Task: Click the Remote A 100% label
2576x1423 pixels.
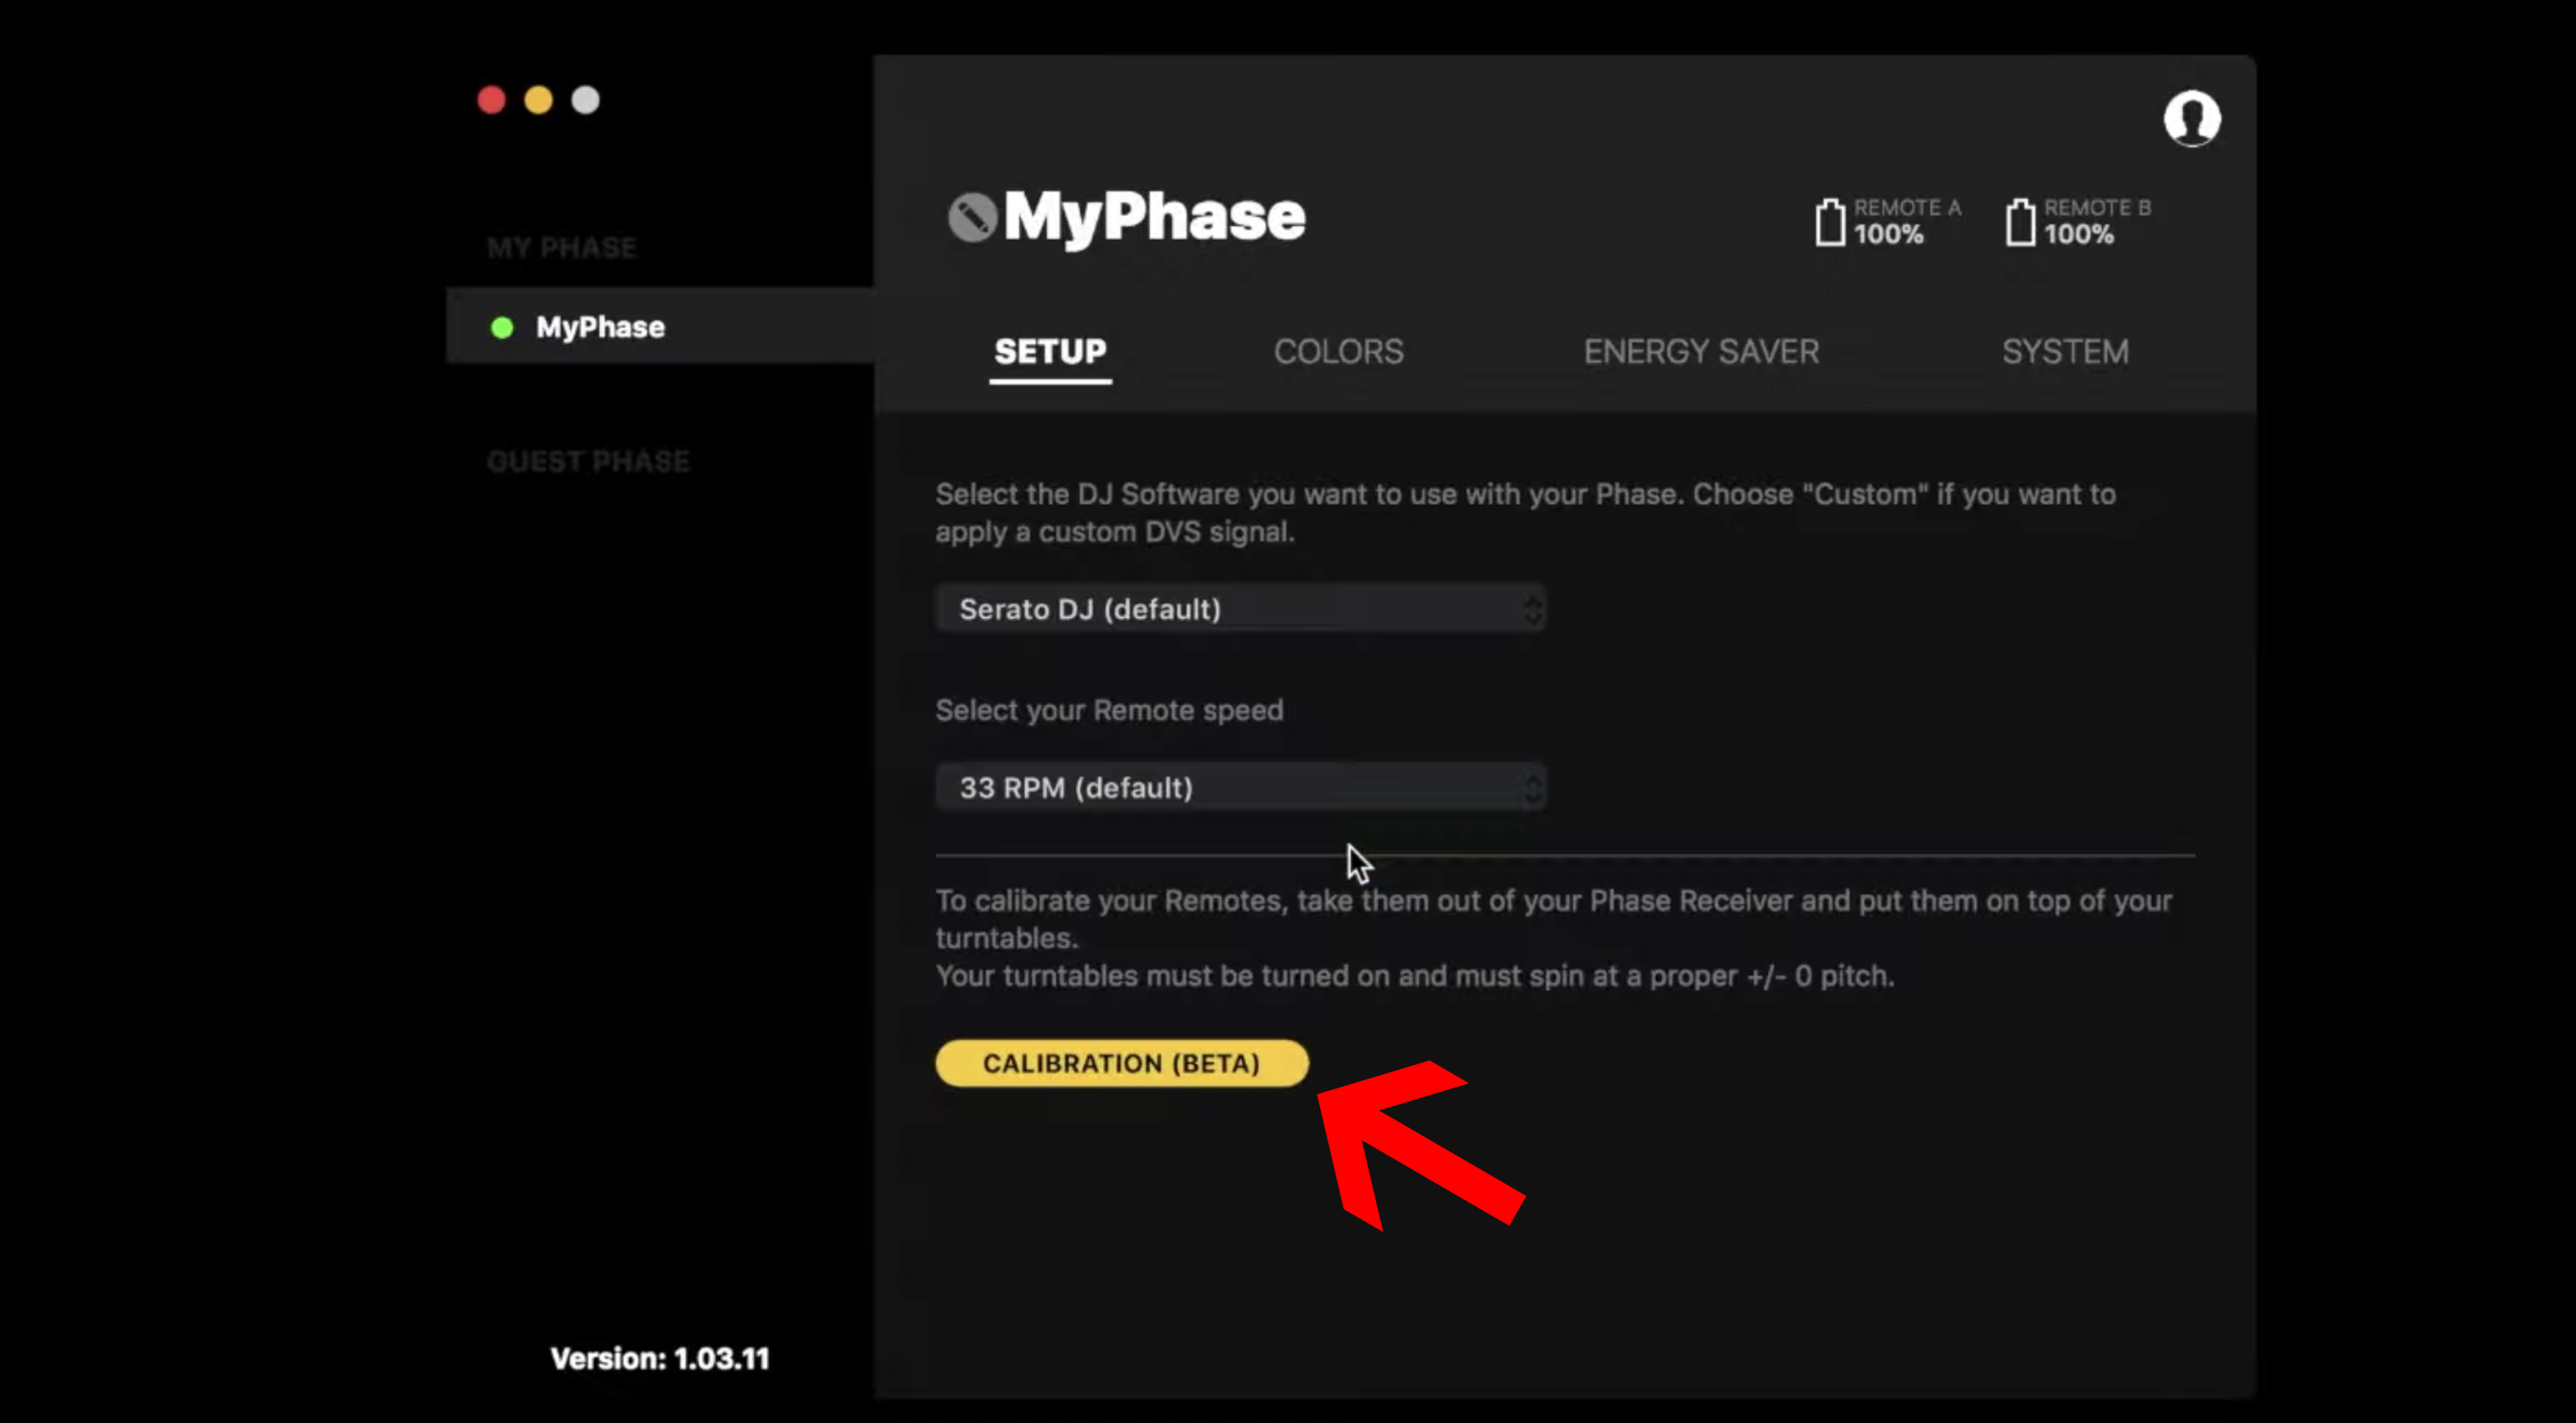Action: (x=1888, y=235)
